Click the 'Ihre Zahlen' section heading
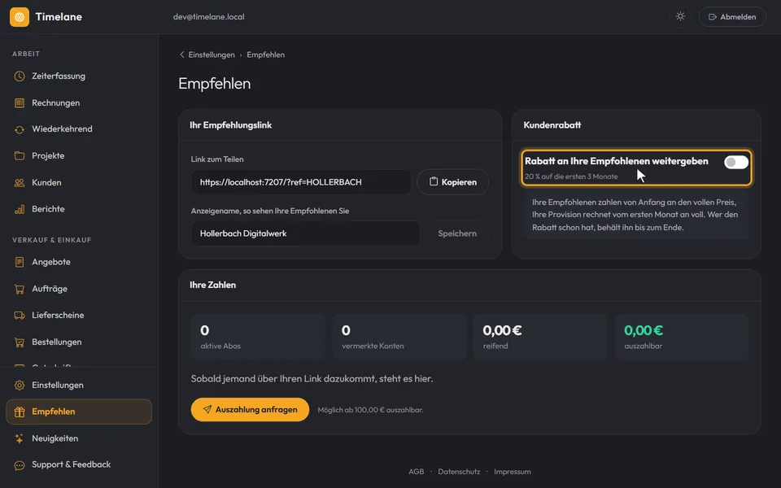The image size is (781, 488). coord(212,285)
